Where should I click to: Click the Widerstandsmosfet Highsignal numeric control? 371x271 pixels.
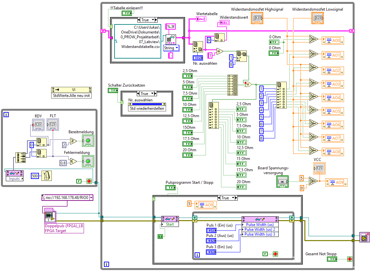click(x=257, y=18)
